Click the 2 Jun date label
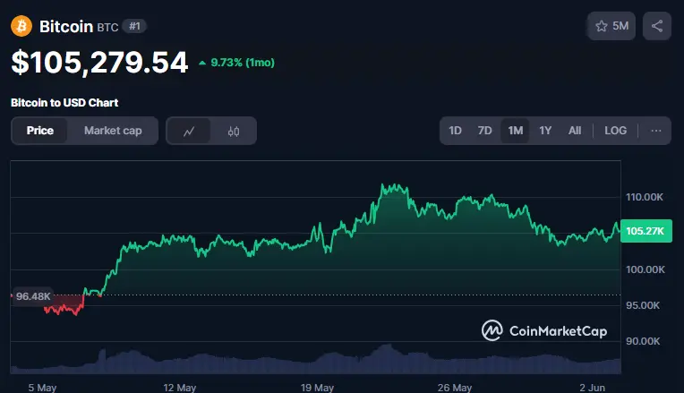The image size is (684, 393). point(592,388)
